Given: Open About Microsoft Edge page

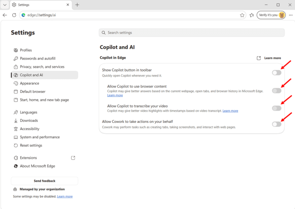Looking at the screenshot, I should [44, 166].
